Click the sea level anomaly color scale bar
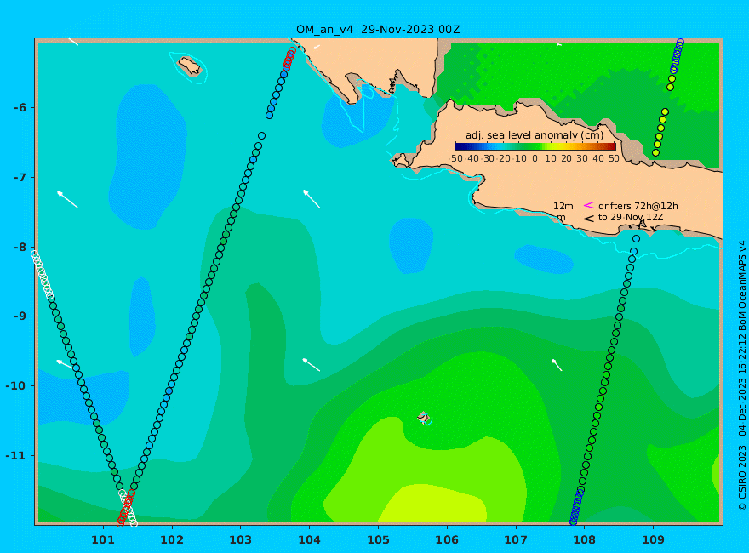This screenshot has width=749, height=553. pos(535,146)
